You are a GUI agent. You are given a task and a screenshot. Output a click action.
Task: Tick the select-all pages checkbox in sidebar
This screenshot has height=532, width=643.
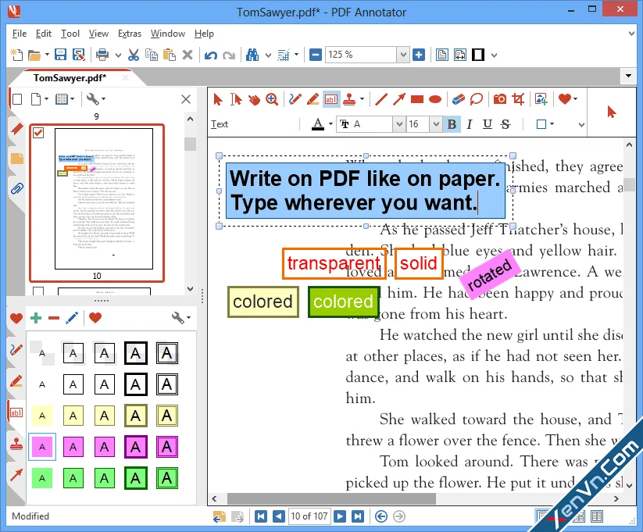coord(17,99)
